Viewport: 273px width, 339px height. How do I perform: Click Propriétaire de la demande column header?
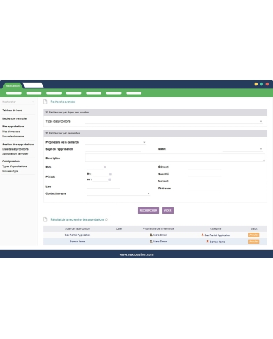click(x=159, y=228)
